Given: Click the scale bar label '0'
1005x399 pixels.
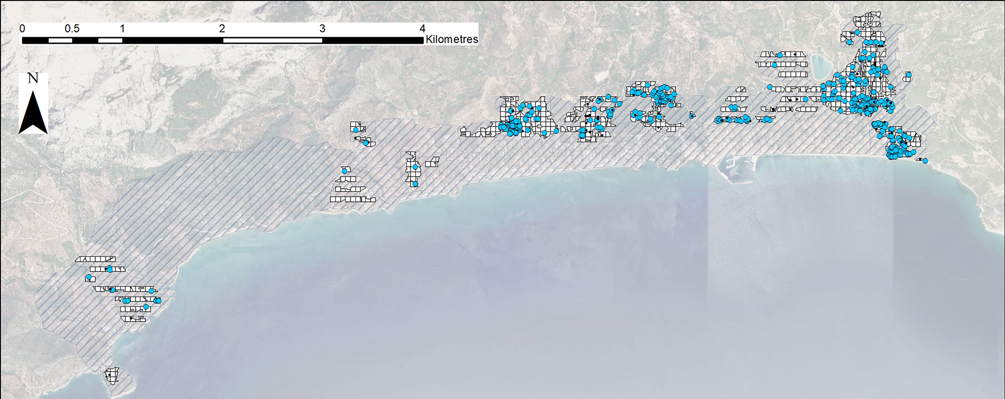Looking at the screenshot, I should [22, 29].
